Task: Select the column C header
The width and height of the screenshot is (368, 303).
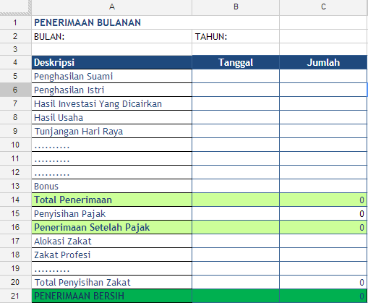Action: coord(323,7)
